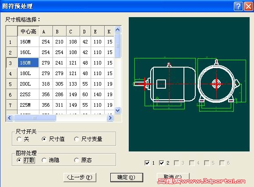Click value 241 in 180M row

pos(60,63)
